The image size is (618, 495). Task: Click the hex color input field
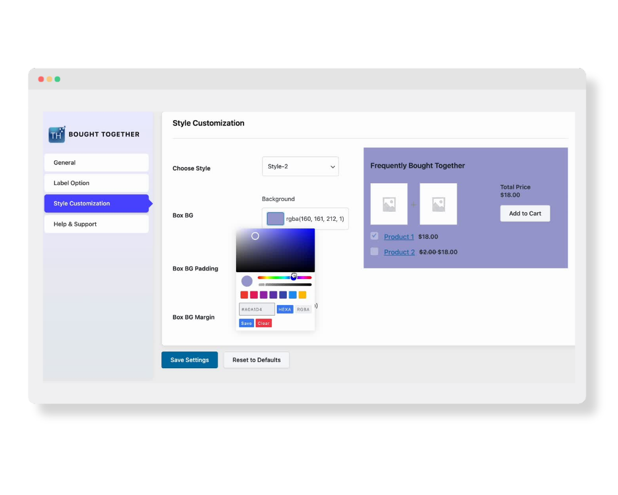coord(256,309)
